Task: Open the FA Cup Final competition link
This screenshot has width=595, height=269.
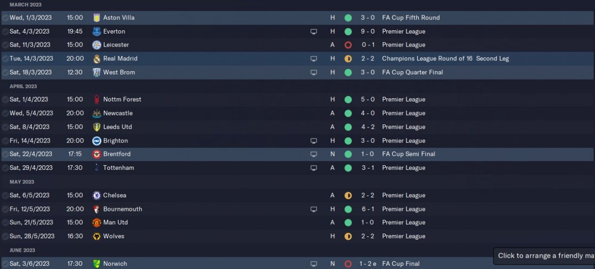Action: click(x=401, y=264)
